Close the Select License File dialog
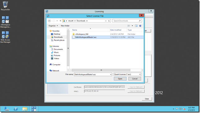Viewport: 200px width, 113px height. 141,16
